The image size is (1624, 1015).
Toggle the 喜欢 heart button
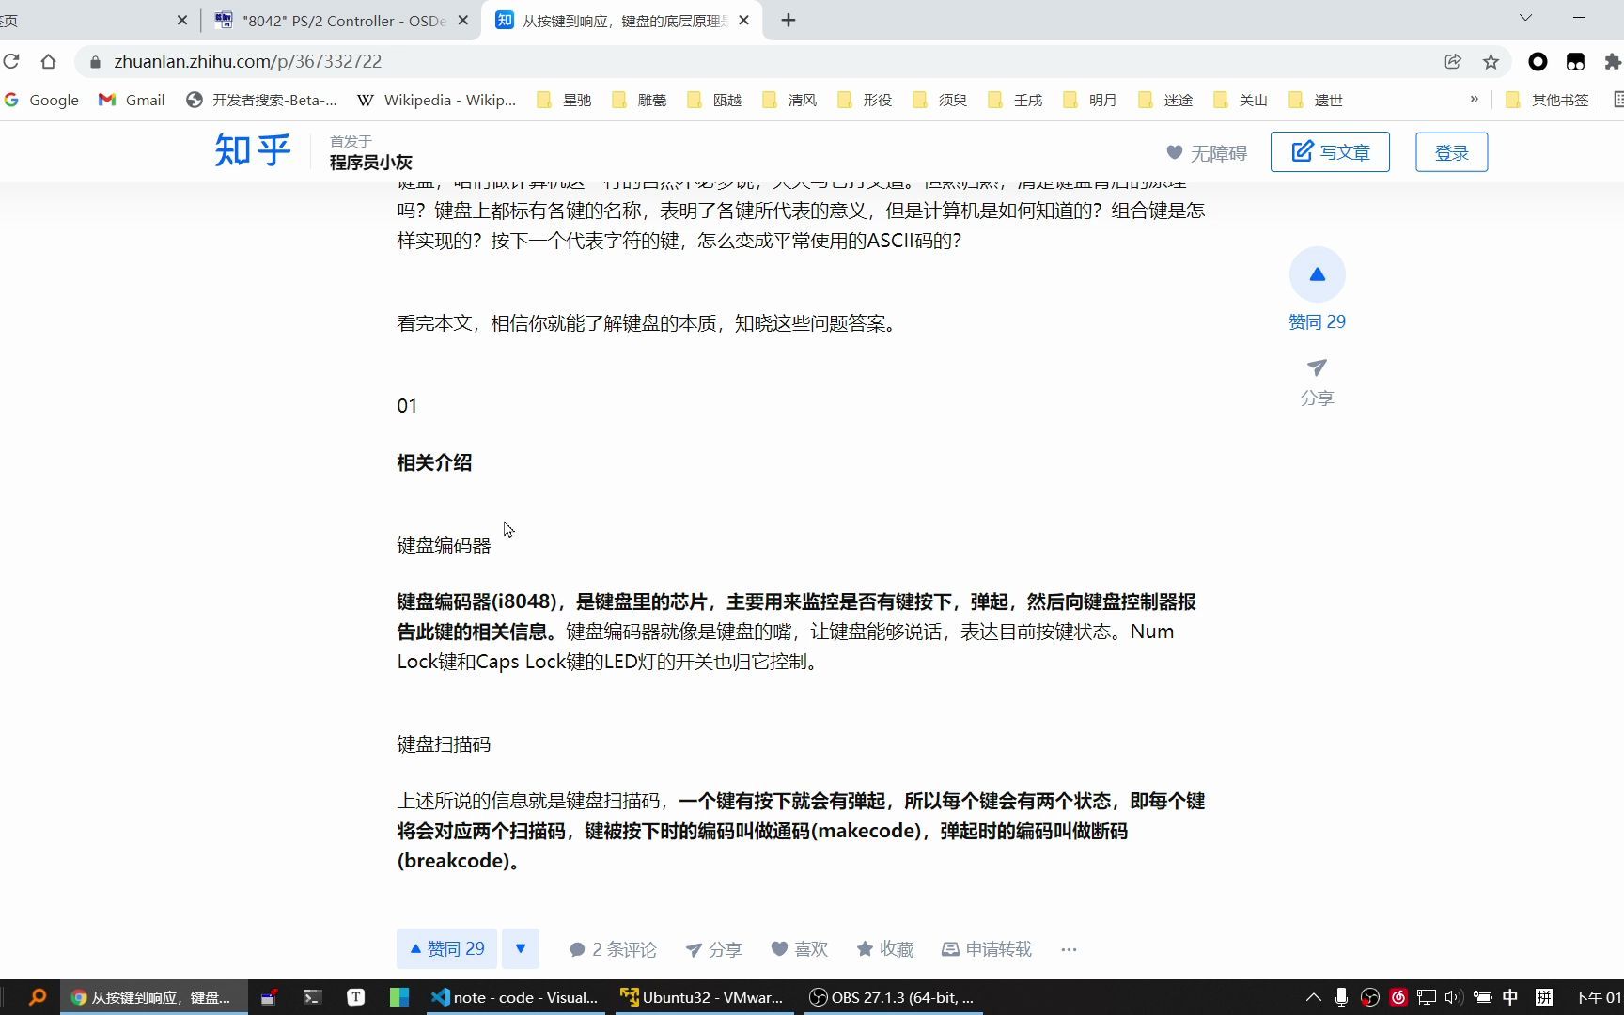[800, 949]
